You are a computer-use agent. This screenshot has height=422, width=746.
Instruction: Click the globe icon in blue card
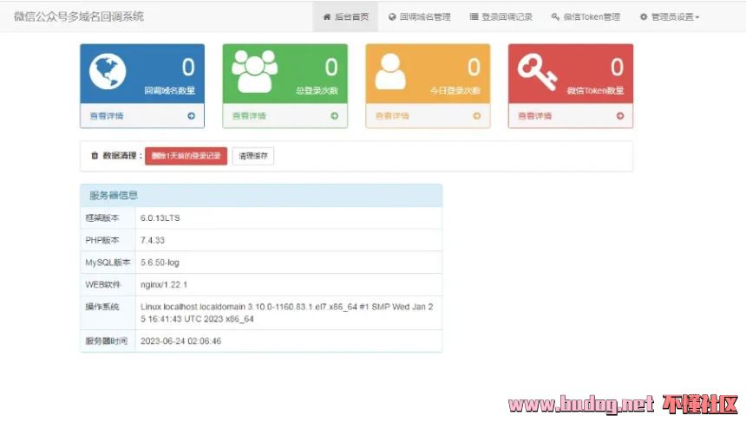[108, 71]
